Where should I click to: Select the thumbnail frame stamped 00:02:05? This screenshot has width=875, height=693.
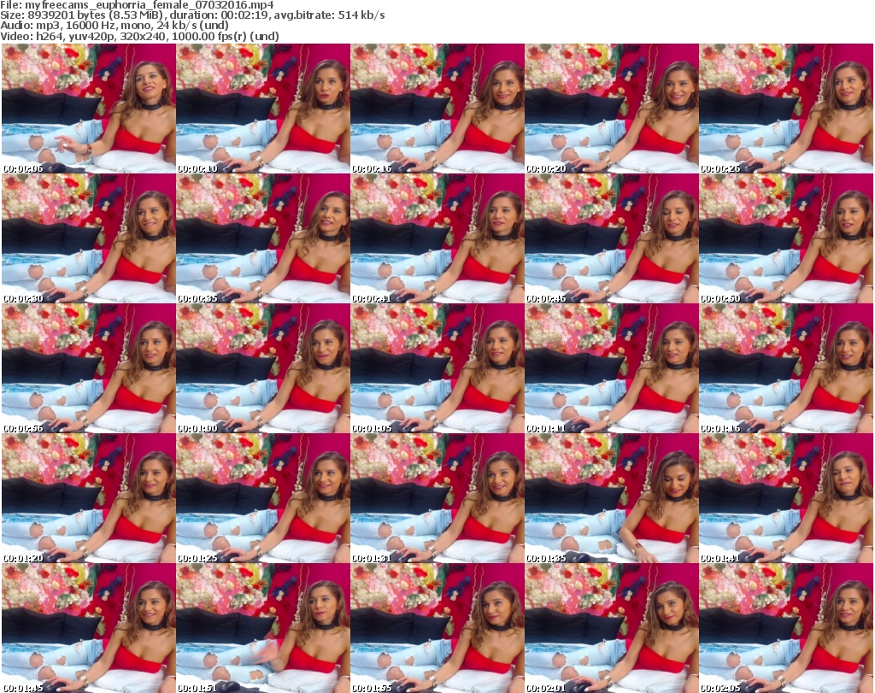pos(786,628)
